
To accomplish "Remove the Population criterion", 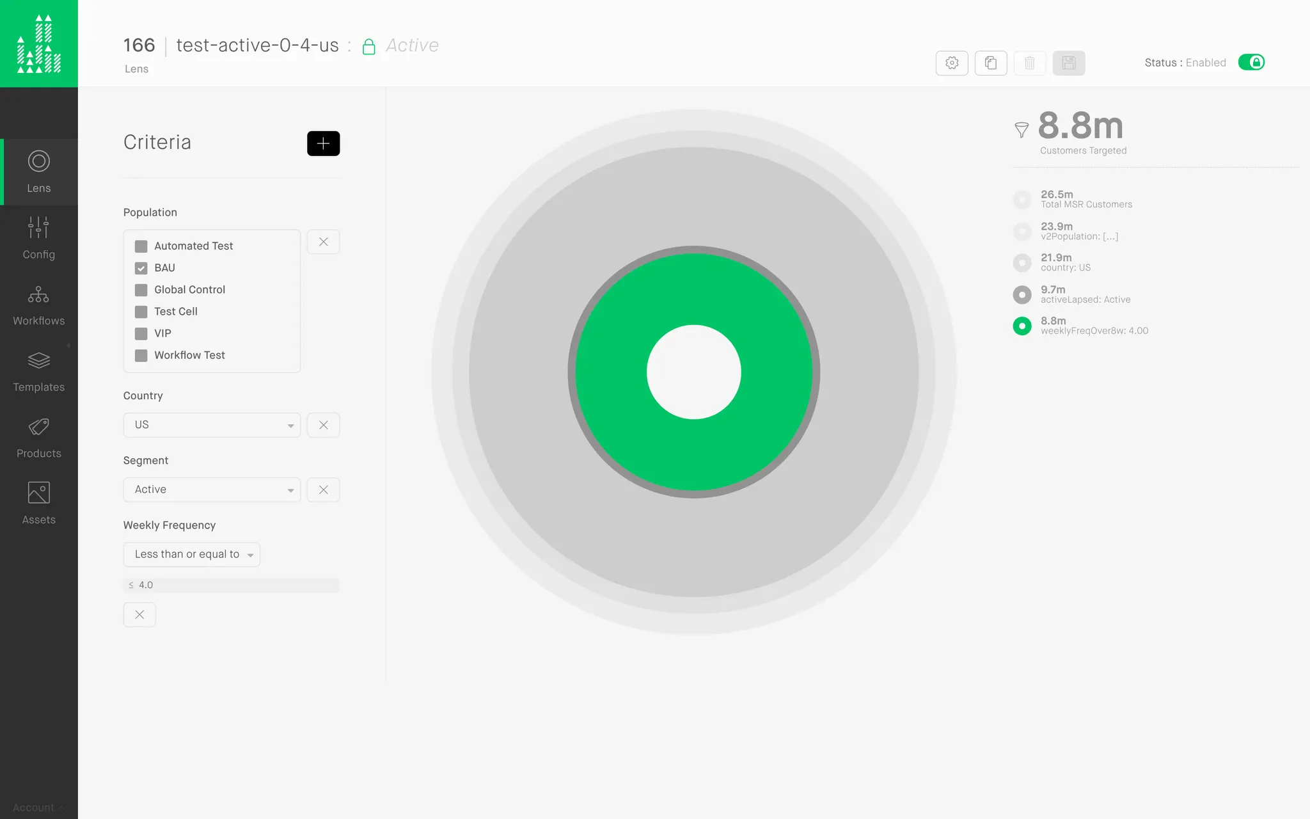I will [323, 242].
